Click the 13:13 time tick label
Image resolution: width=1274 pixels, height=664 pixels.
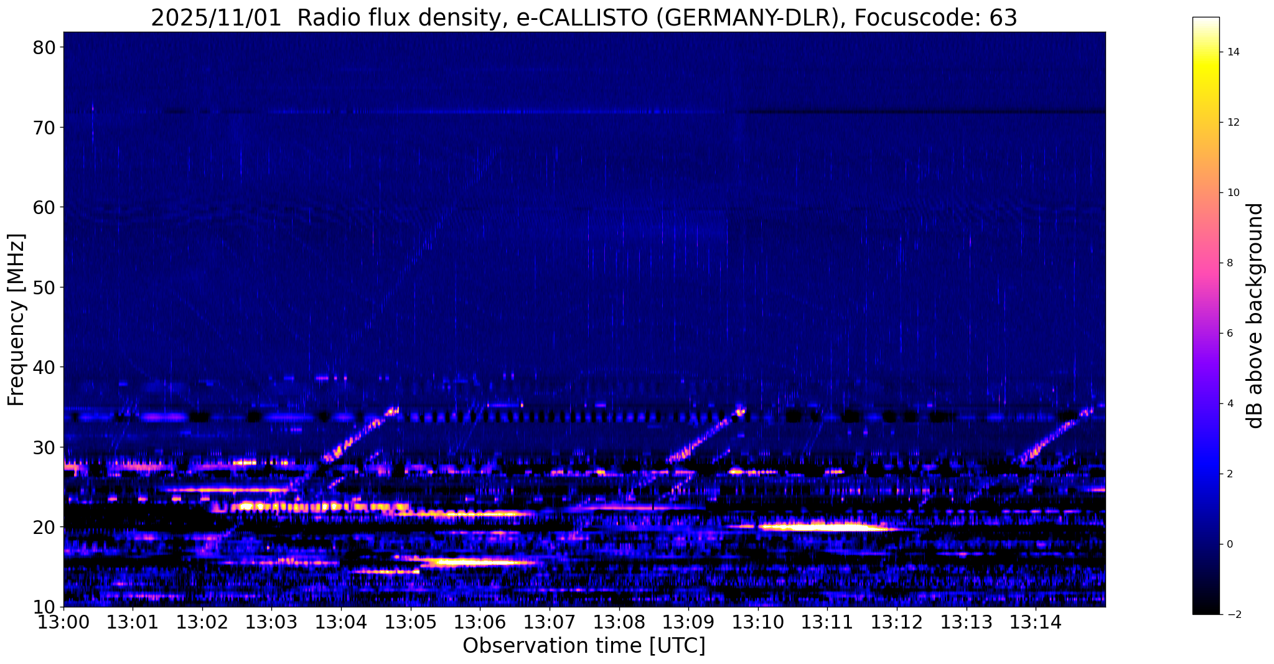click(x=966, y=622)
